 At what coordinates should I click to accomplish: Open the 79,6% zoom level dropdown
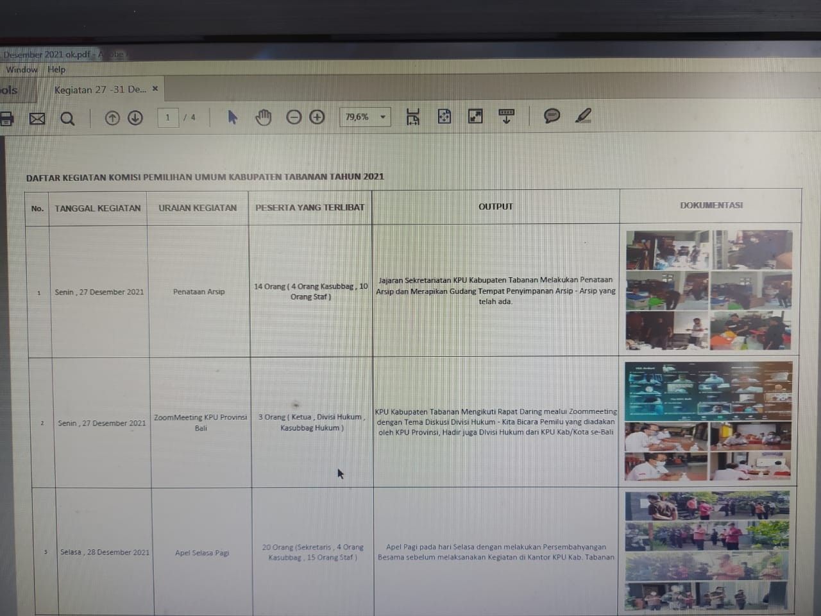(383, 117)
